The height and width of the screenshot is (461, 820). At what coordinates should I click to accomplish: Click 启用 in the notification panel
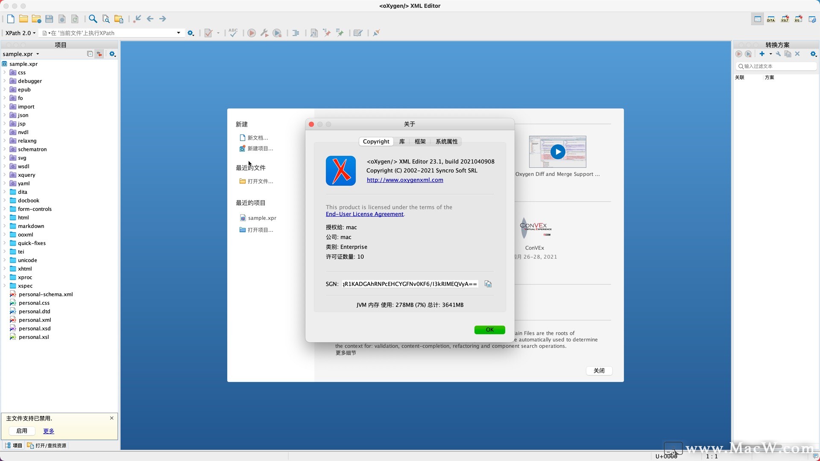(x=22, y=431)
